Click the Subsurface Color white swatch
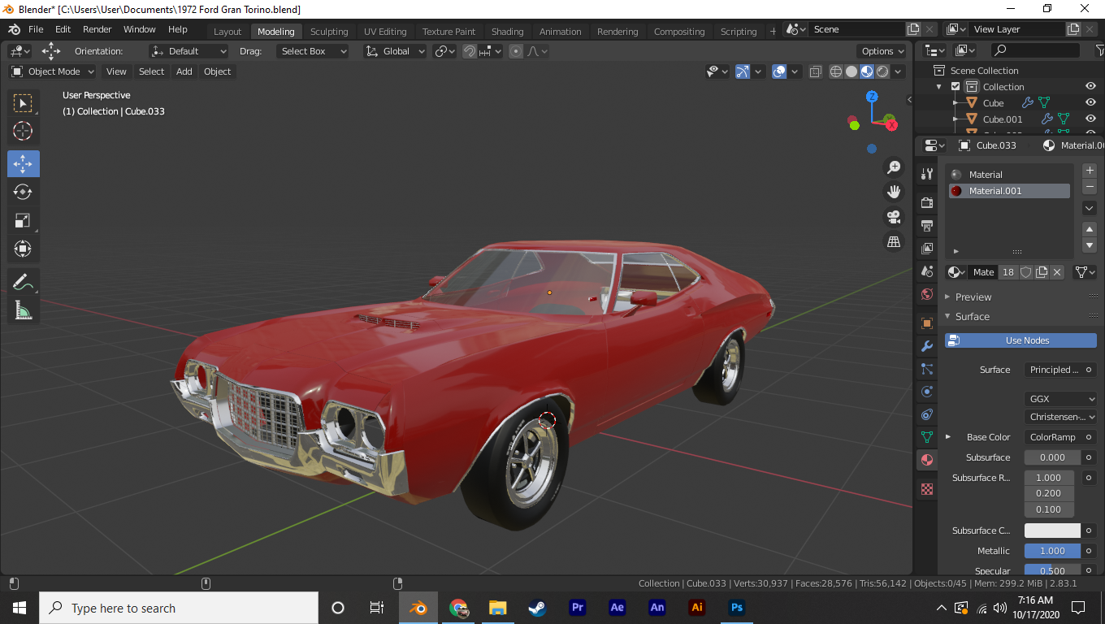This screenshot has width=1105, height=624. click(x=1052, y=531)
